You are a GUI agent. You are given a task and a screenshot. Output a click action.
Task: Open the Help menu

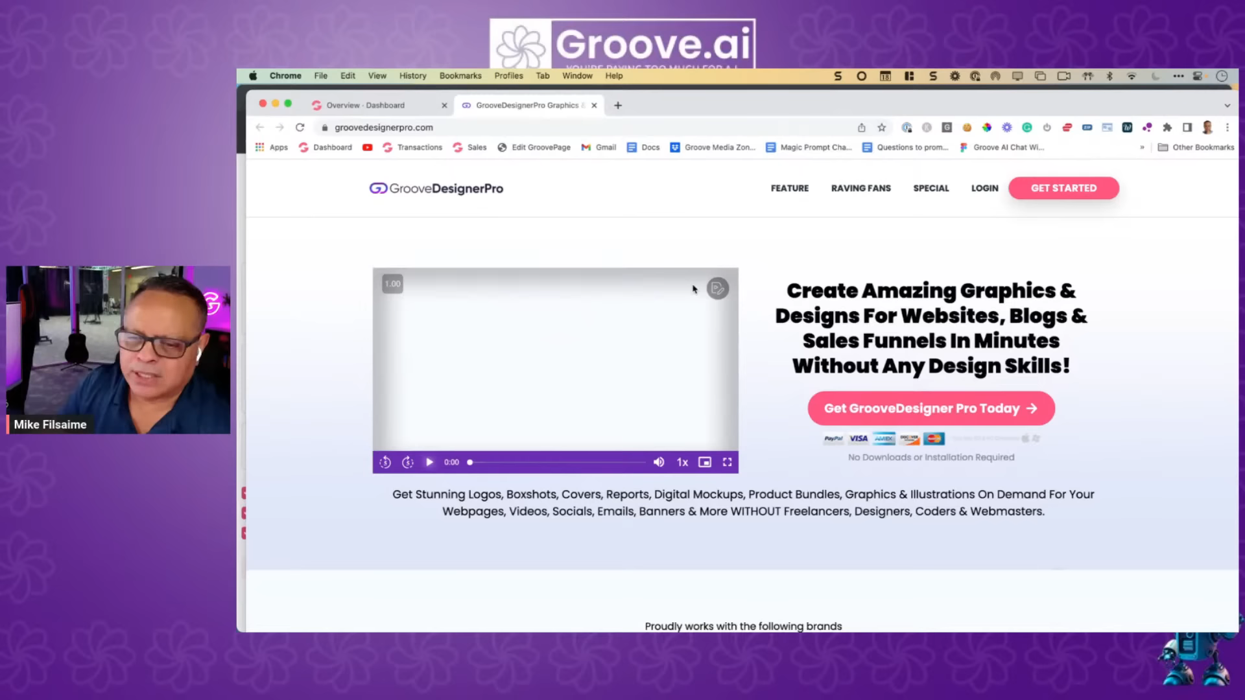click(614, 76)
